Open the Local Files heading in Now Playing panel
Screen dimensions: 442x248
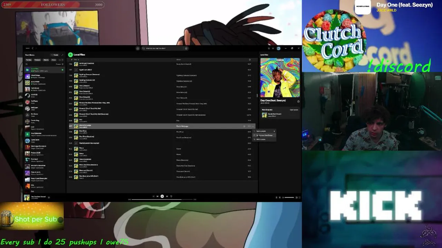pyautogui.click(x=264, y=55)
